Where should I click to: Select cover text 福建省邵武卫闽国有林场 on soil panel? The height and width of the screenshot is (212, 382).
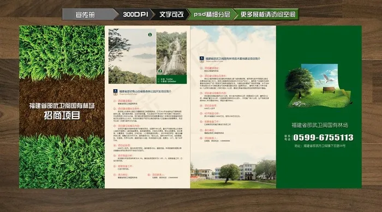pos(62,106)
